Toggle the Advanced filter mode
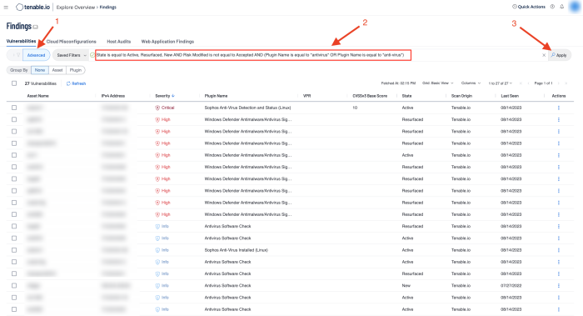583x316 pixels. (x=36, y=55)
